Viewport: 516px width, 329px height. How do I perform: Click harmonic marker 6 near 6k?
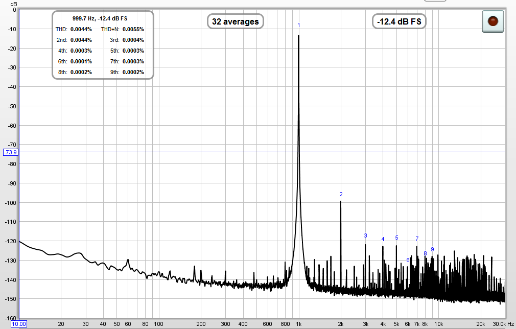pos(408,260)
